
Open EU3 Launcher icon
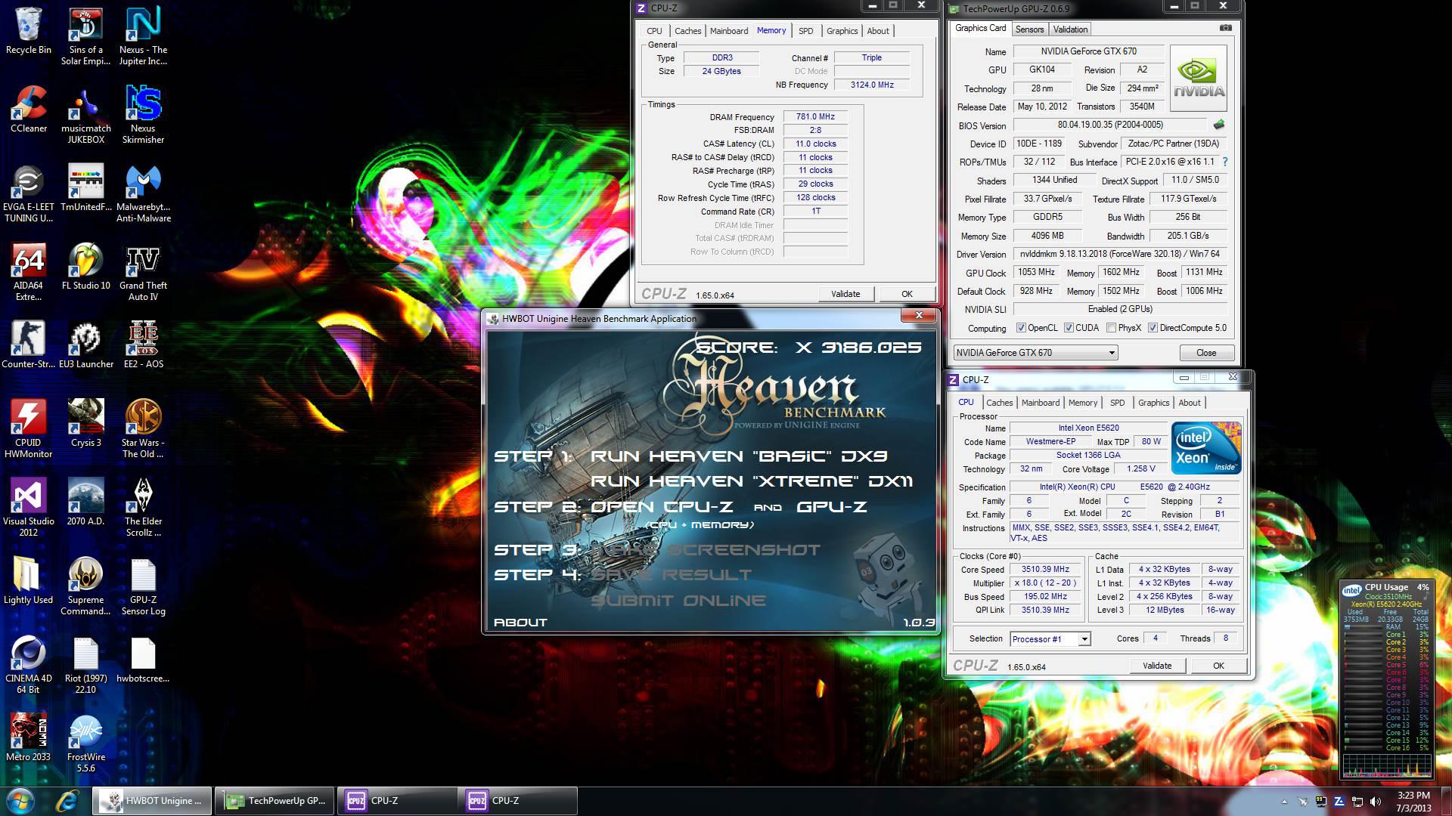[85, 345]
